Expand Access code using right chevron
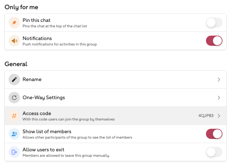Image resolution: width=231 pixels, height=165 pixels. pos(219,116)
